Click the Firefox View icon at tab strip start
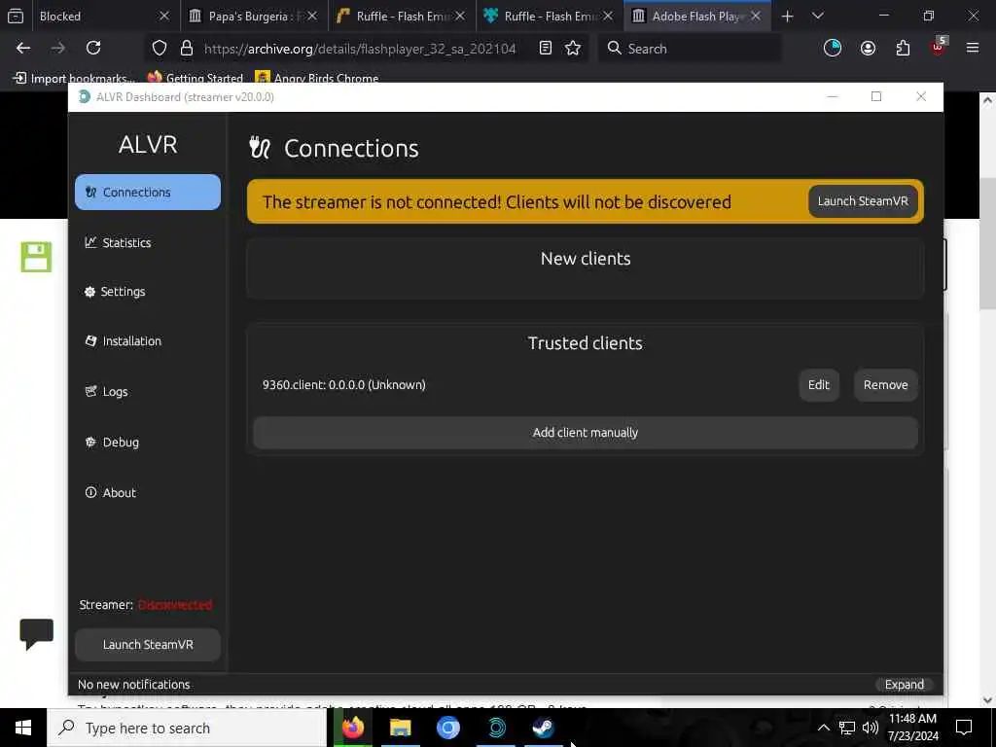 pyautogui.click(x=16, y=16)
